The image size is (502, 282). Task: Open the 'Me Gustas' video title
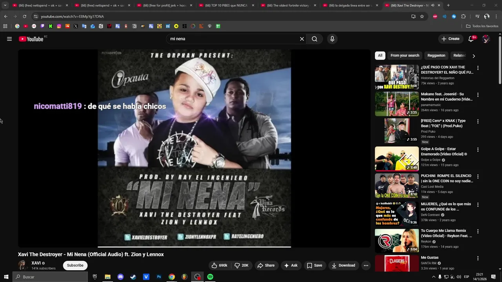tap(430, 257)
